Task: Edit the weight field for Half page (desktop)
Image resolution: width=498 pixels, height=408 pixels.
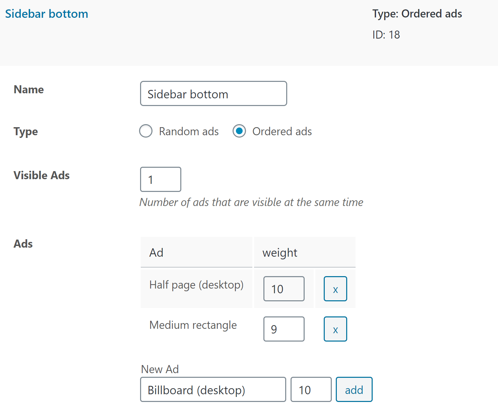Action: 284,289
